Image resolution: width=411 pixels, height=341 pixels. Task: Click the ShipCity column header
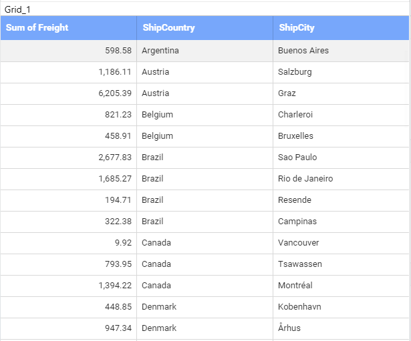297,28
